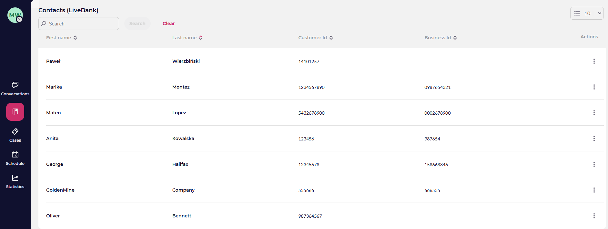This screenshot has height=229, width=608.
Task: Click business id 987654
Action: pyautogui.click(x=432, y=139)
